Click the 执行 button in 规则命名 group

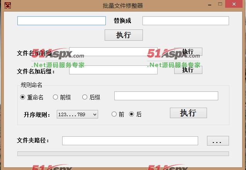pyautogui.click(x=188, y=113)
